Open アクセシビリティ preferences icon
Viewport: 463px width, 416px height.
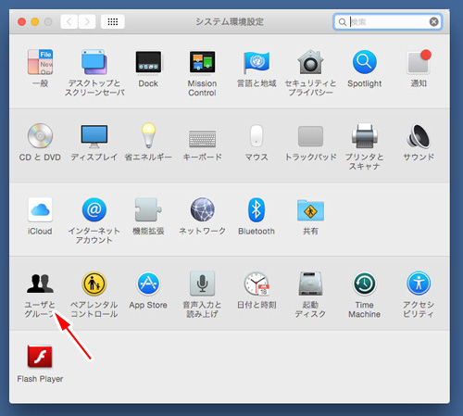coord(419,284)
